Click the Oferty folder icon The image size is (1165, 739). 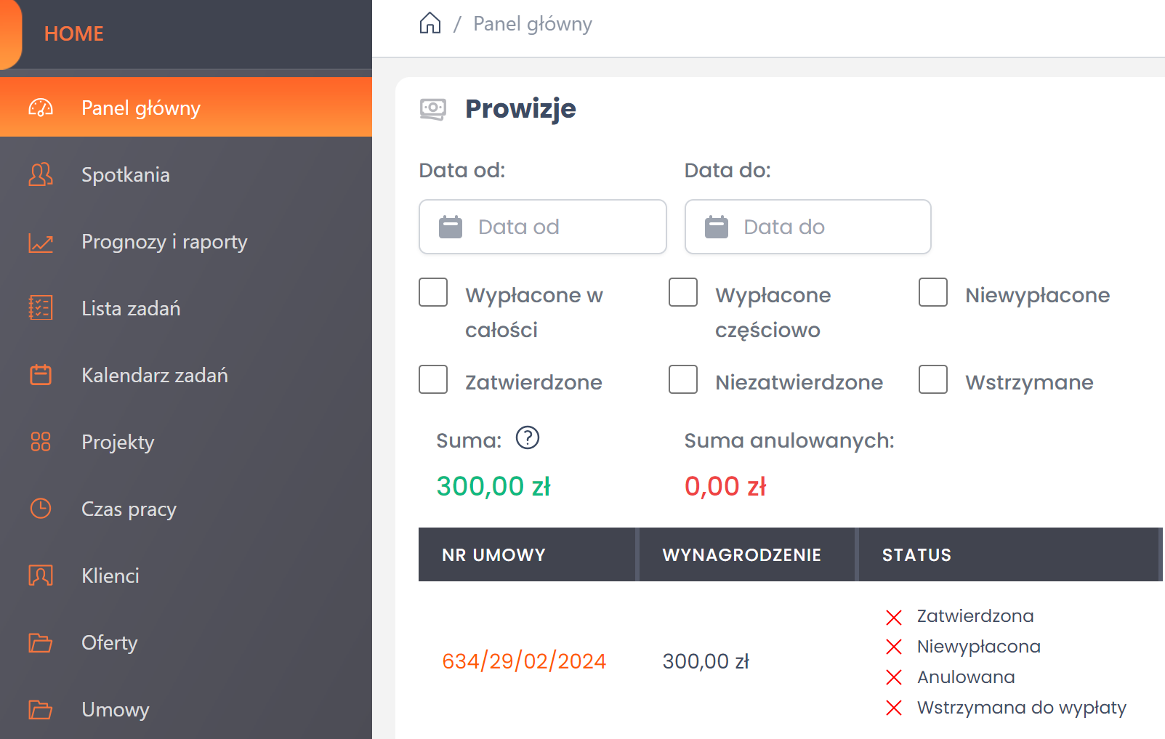pyautogui.click(x=41, y=643)
